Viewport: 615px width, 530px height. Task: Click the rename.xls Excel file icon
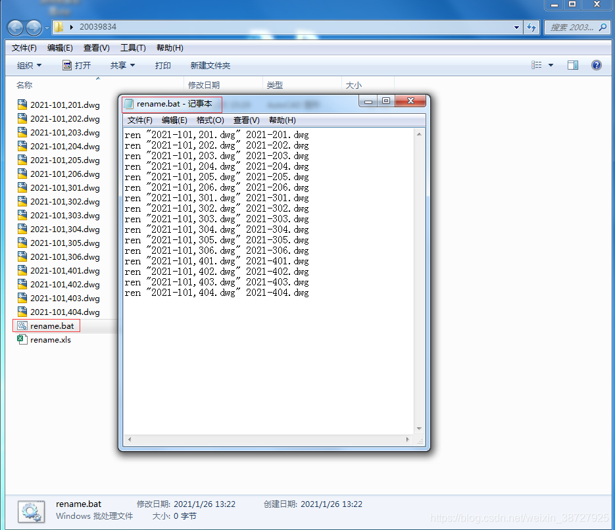[22, 339]
